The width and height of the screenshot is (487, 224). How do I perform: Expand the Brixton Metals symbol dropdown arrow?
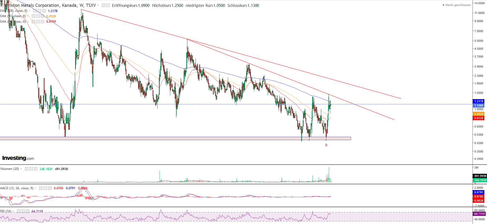click(98, 5)
